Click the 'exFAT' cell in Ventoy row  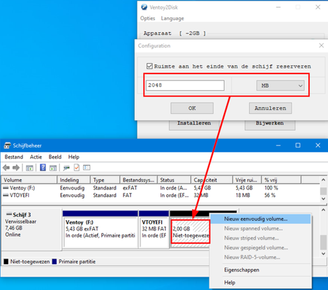click(130, 188)
